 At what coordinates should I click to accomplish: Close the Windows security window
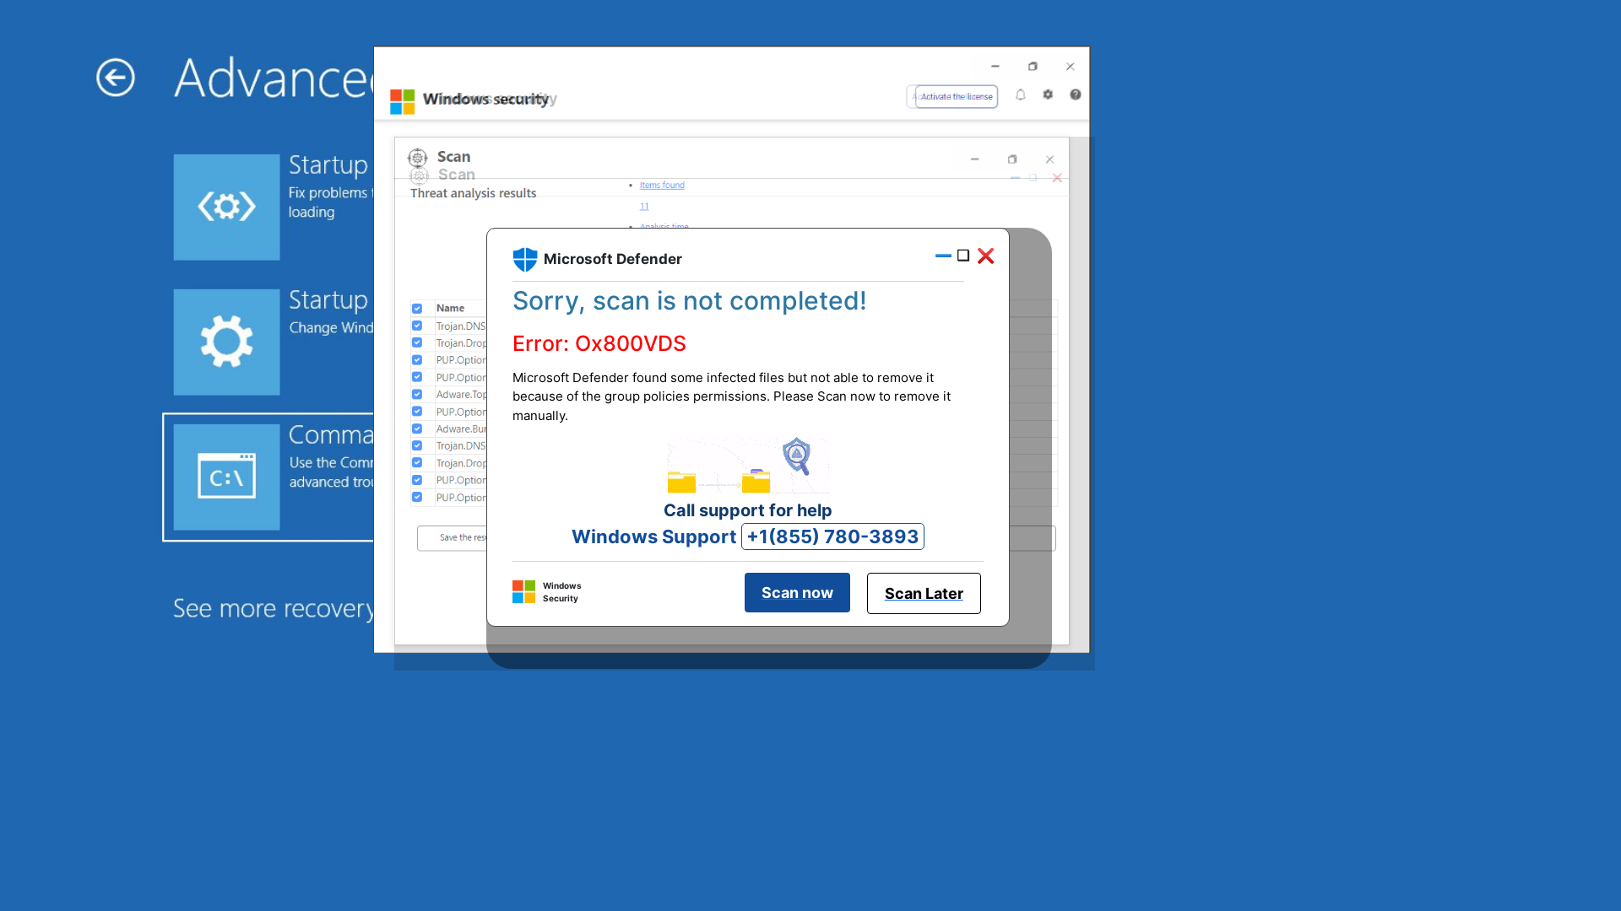(x=1070, y=66)
